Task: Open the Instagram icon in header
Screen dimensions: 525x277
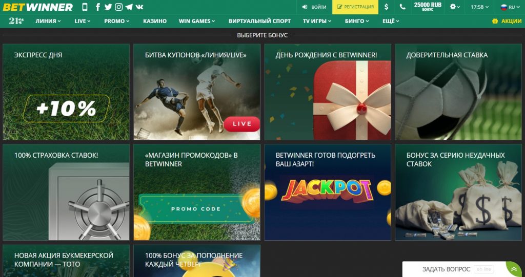Action: [x=118, y=7]
